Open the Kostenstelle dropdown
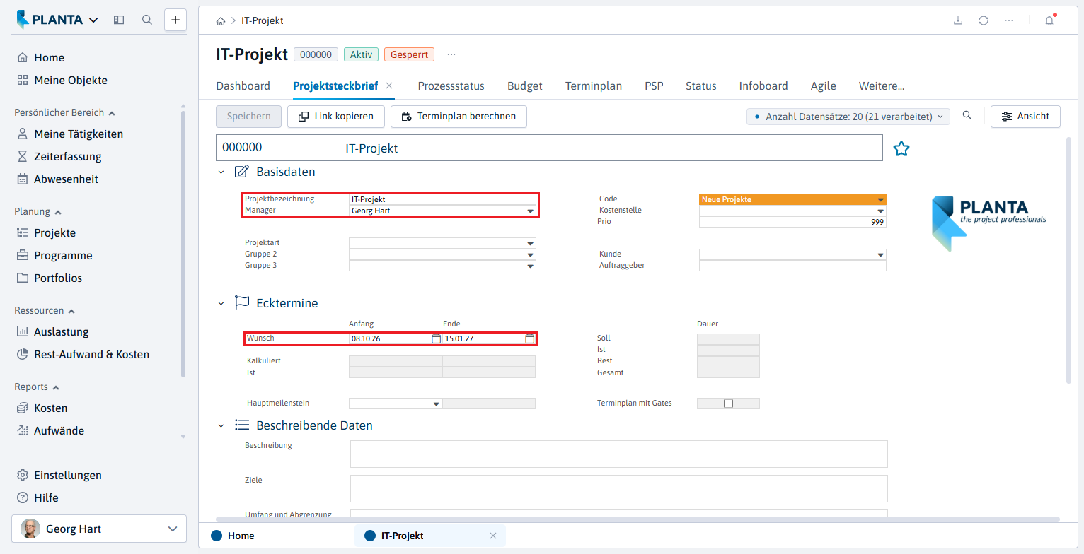The height and width of the screenshot is (554, 1084). [880, 211]
